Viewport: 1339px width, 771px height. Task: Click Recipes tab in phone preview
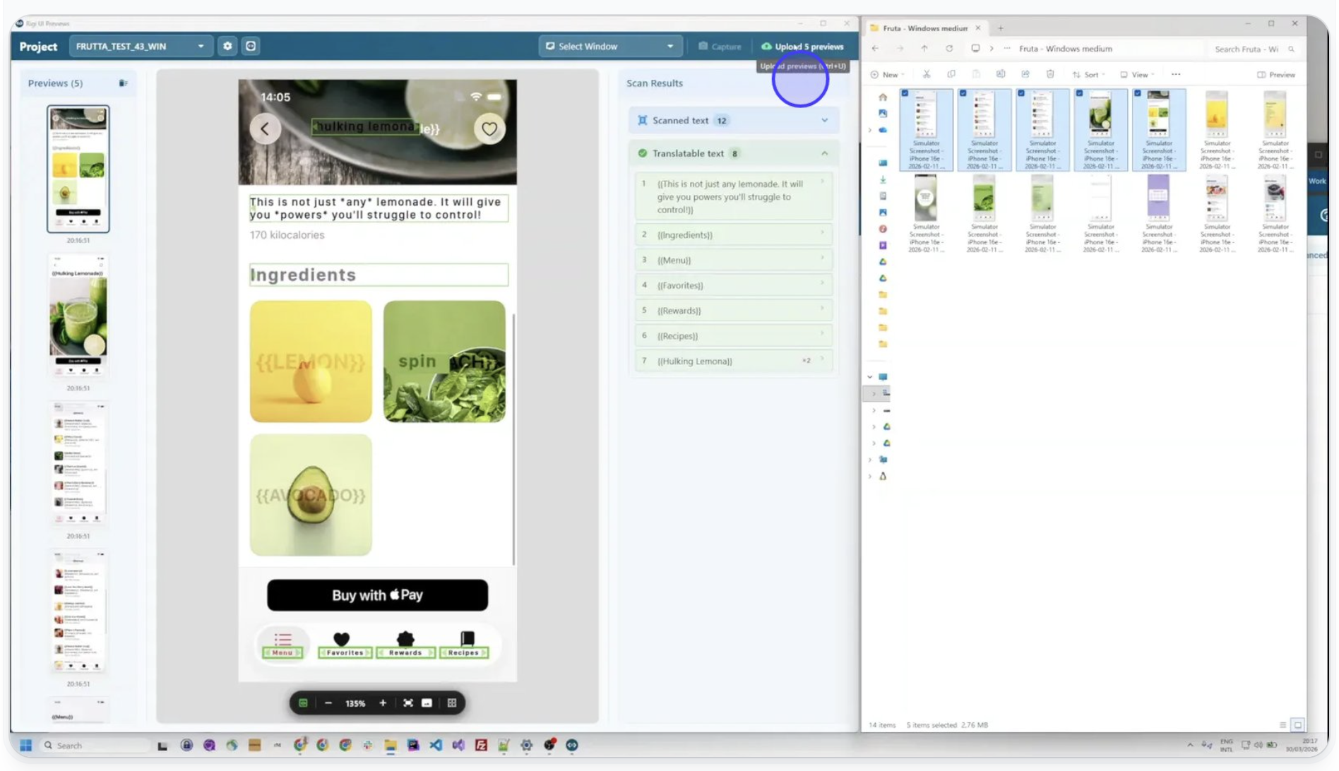click(464, 645)
